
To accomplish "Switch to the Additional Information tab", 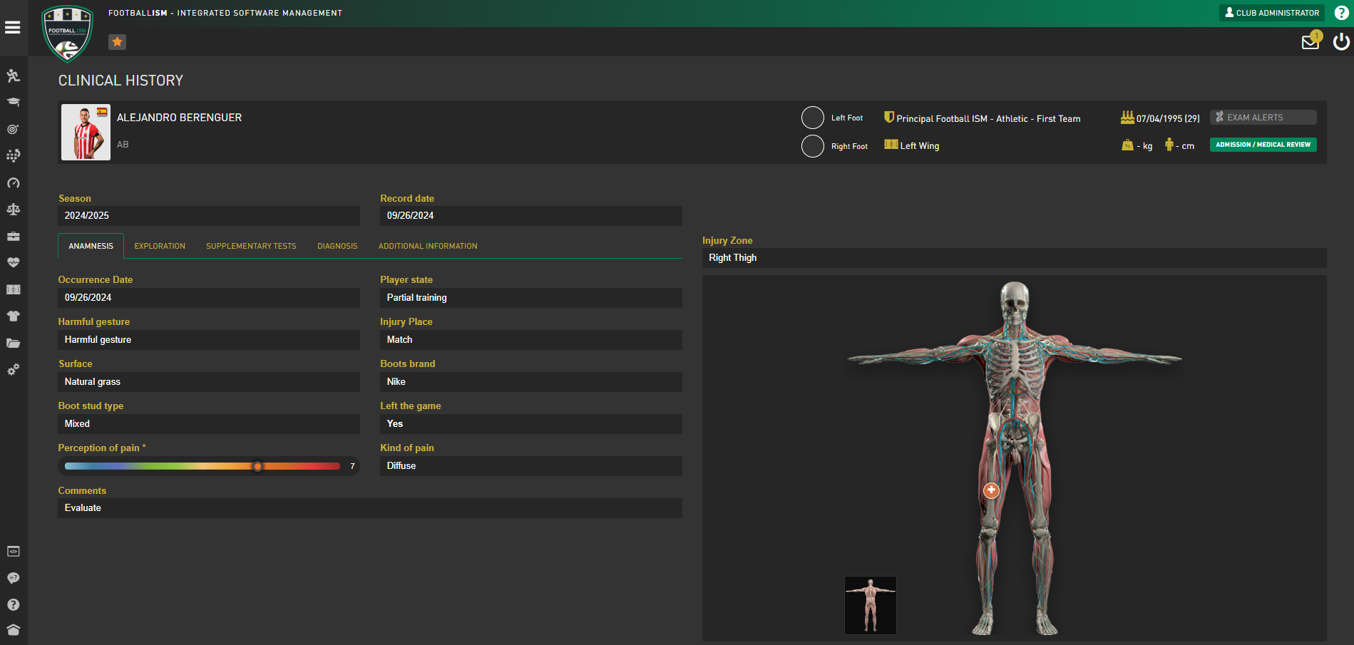I will coord(428,246).
